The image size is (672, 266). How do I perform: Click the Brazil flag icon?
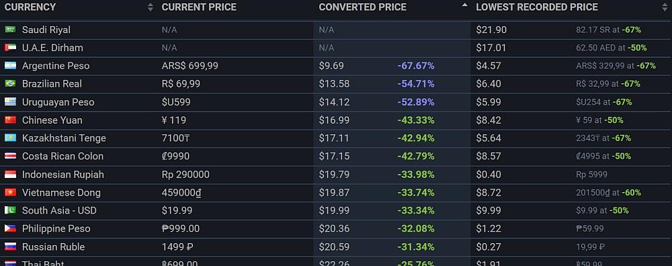click(x=10, y=83)
